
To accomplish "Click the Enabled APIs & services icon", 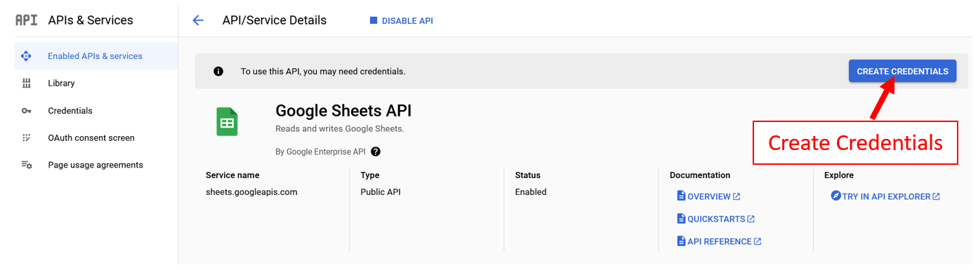I will (x=26, y=56).
